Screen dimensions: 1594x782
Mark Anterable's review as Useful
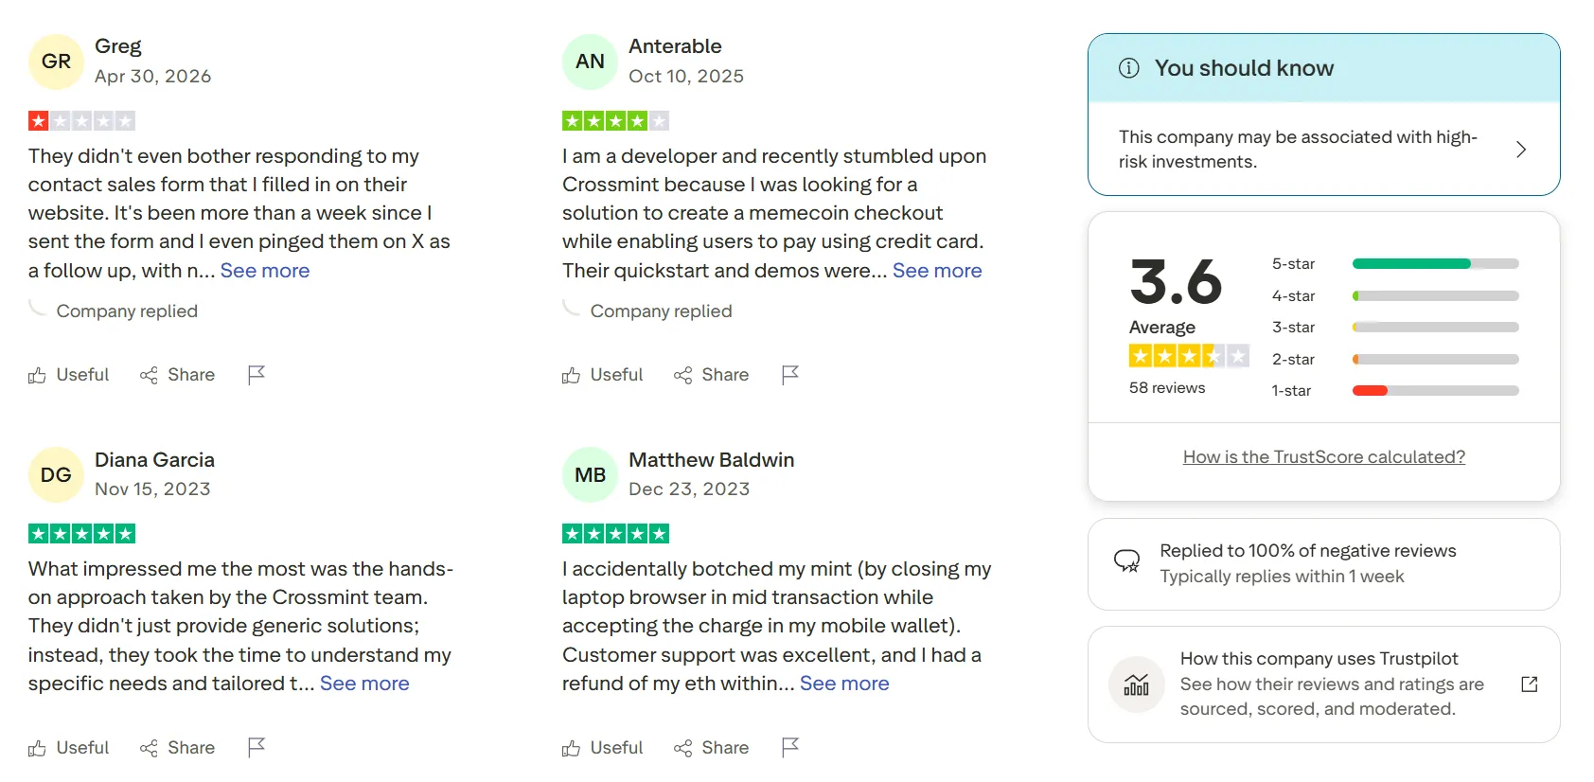click(x=602, y=375)
